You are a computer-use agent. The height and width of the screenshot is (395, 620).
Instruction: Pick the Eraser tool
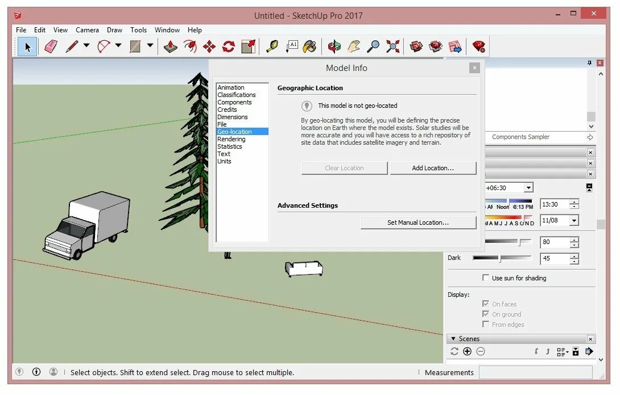point(51,47)
